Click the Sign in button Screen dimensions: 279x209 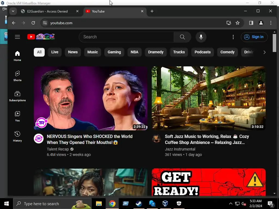coord(254,37)
